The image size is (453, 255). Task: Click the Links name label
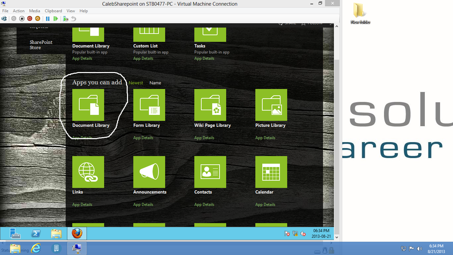pos(78,192)
